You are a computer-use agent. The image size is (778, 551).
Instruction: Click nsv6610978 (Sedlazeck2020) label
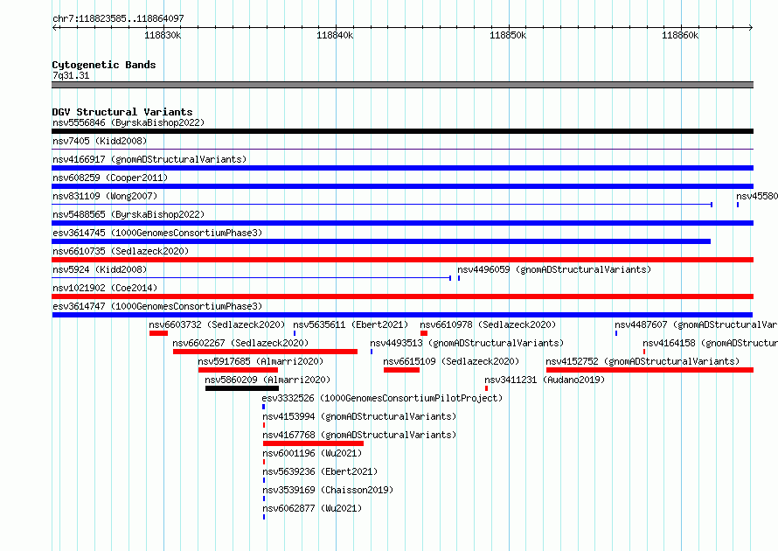pos(488,324)
